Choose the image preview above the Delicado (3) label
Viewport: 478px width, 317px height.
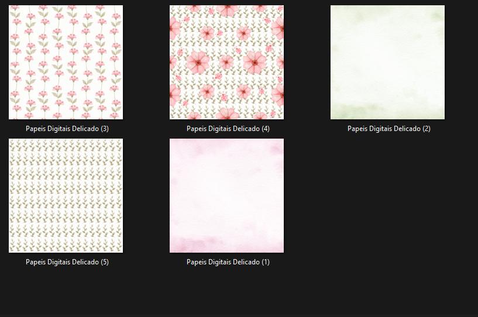click(66, 62)
